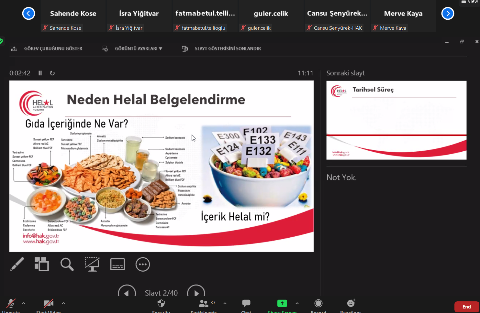Unmute the microphone in Zoom toolbar
480x313 pixels.
11,305
